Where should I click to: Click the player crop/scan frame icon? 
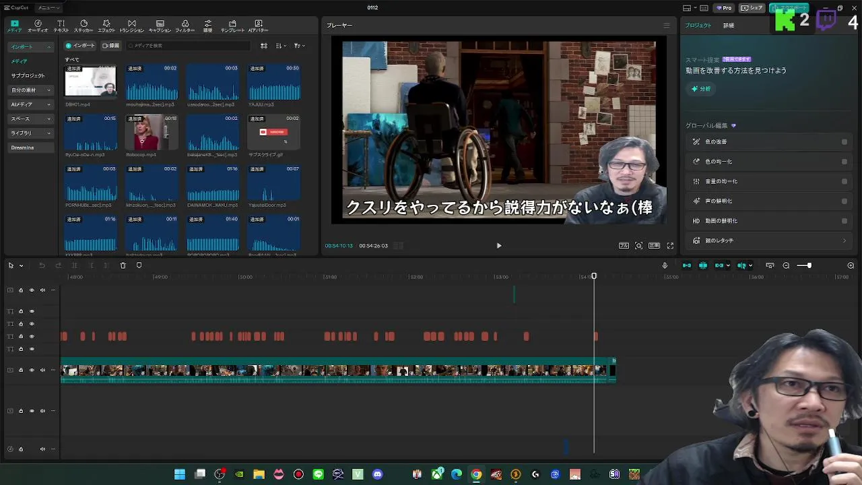click(638, 246)
